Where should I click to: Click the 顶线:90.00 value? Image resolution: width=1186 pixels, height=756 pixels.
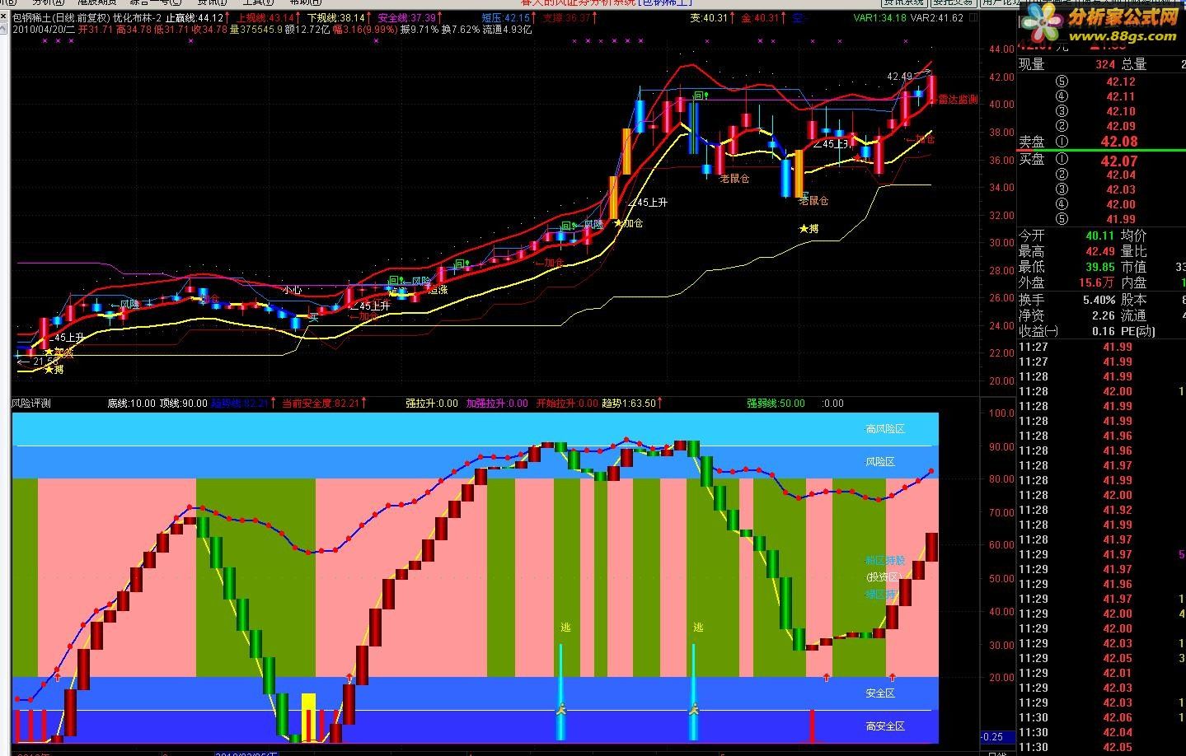(x=184, y=404)
